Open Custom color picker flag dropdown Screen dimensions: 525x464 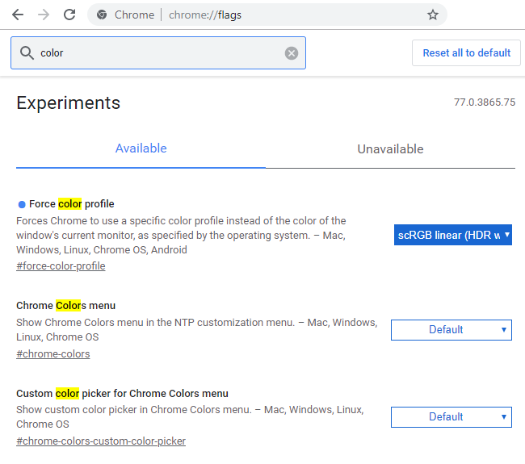pyautogui.click(x=451, y=417)
